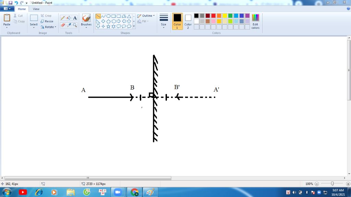Open the Customize Quick Access Toolbar arrow
Image resolution: width=351 pixels, height=197 pixels.
point(26,3)
